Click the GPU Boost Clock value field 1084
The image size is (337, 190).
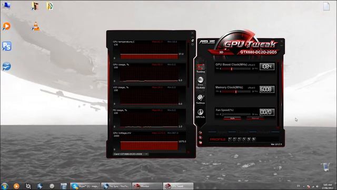pos(267,66)
